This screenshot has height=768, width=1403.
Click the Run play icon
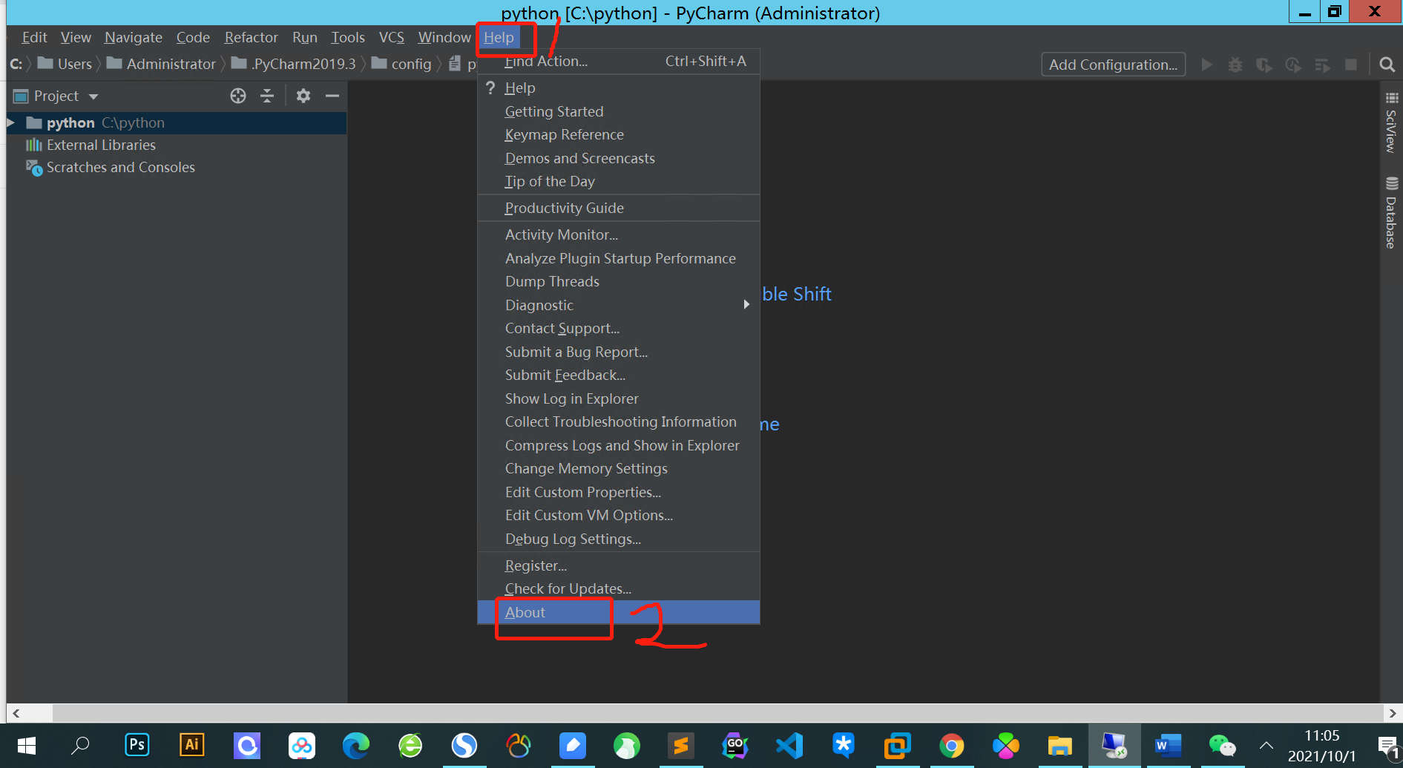(x=1206, y=65)
